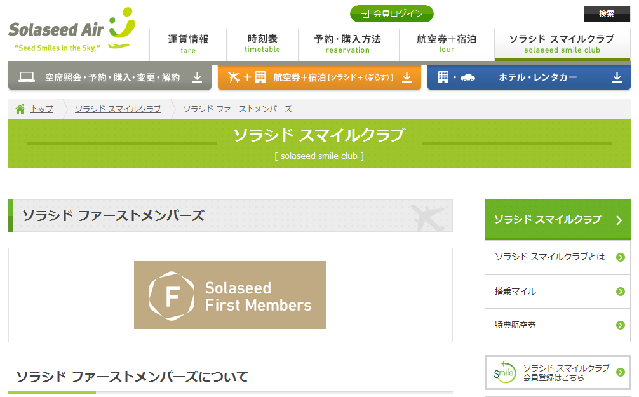The height and width of the screenshot is (397, 639).
Task: Click download arrow on gray reservation bar
Action: tap(198, 77)
